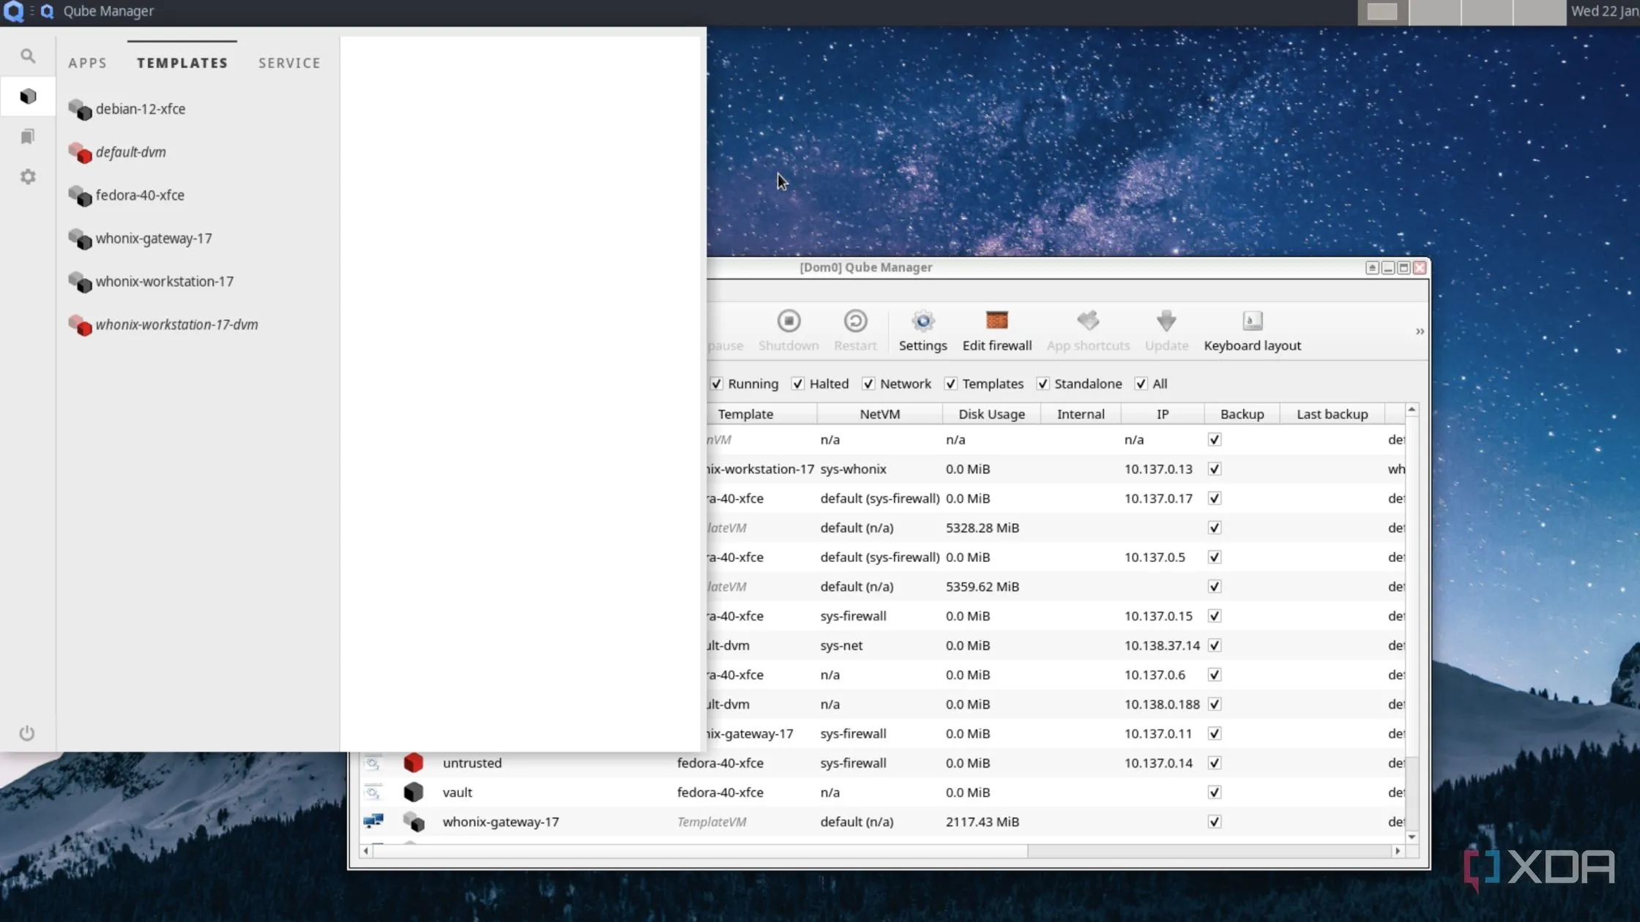Open App shortcuts for the qube

[x=1087, y=329]
